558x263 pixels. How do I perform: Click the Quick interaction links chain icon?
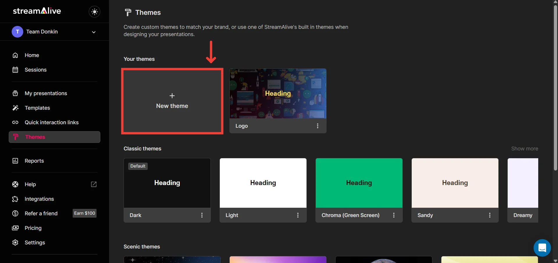(15, 122)
